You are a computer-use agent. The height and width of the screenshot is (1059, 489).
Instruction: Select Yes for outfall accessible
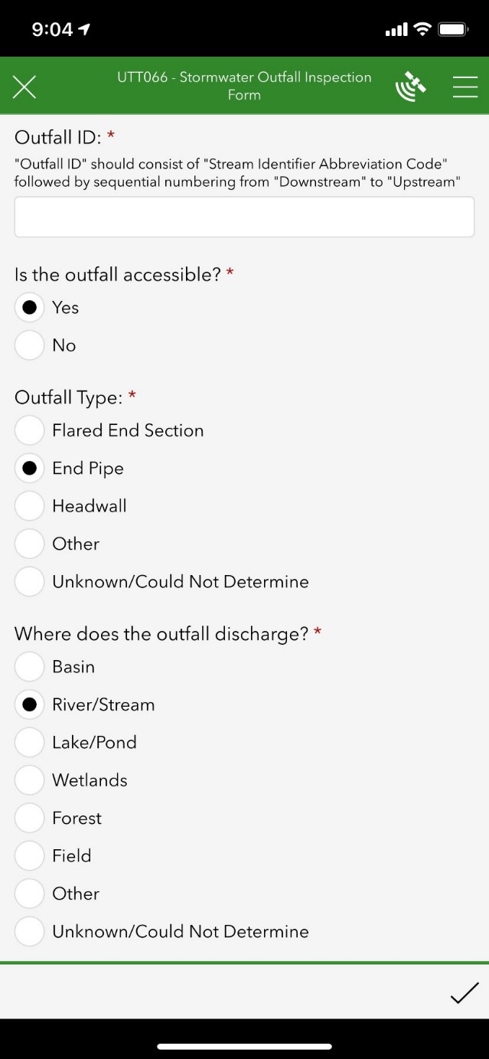coord(29,308)
